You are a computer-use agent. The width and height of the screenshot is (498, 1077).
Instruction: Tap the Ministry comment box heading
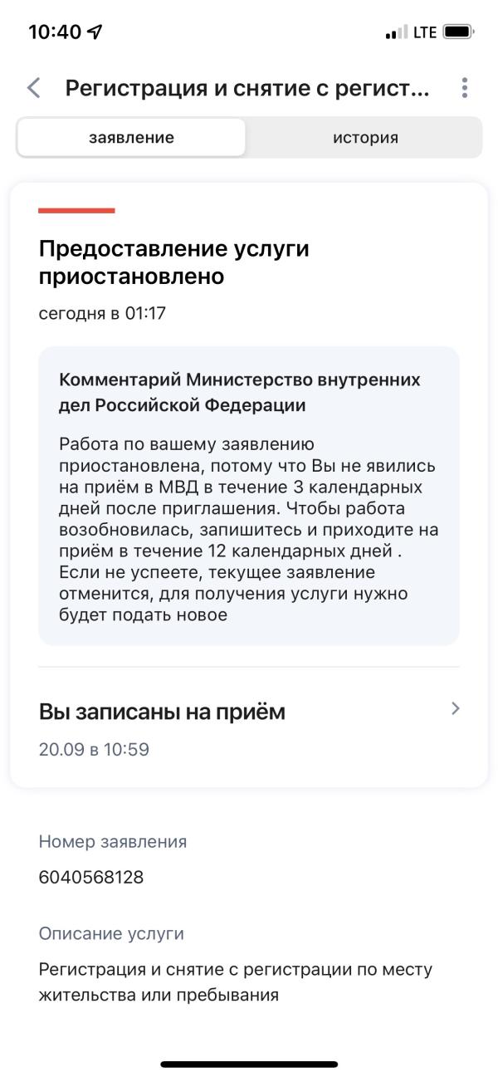[x=239, y=392]
